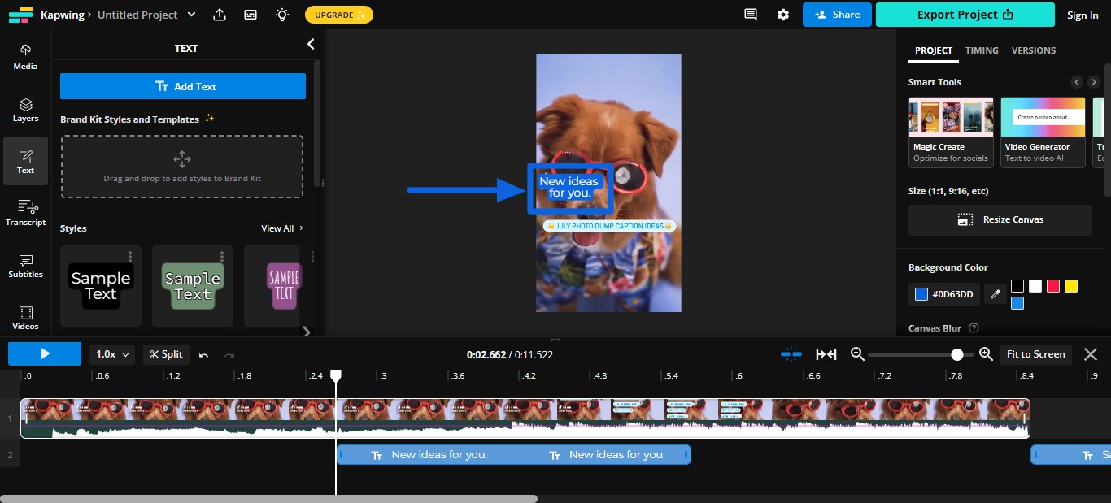Select the red background color swatch

coord(1052,285)
